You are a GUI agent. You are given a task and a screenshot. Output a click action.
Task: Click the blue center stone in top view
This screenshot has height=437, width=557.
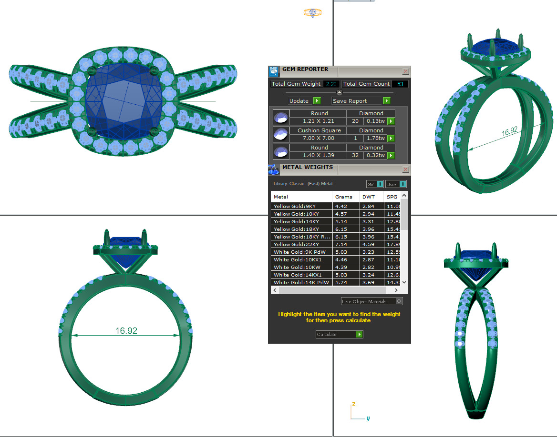[124, 102]
